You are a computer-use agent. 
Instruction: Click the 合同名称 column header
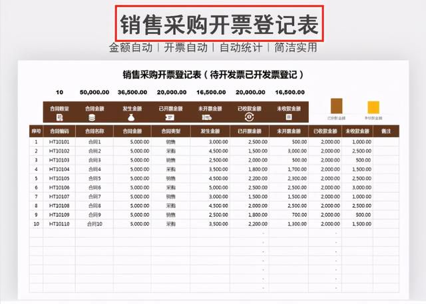(x=95, y=131)
